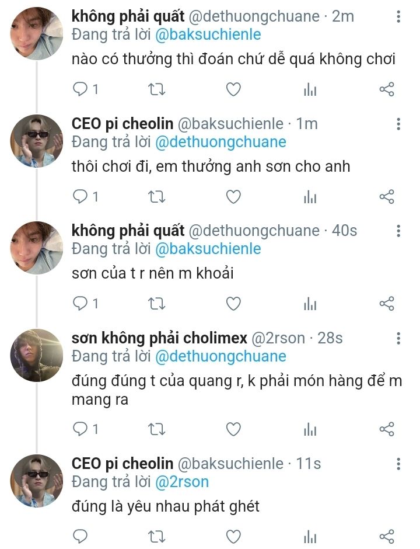Share the 'sơn của t r' tweet

(x=387, y=304)
